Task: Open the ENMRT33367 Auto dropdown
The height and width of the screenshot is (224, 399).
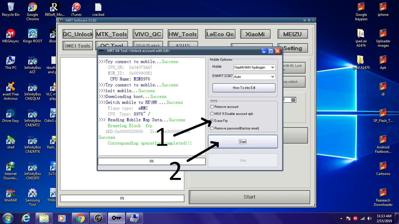Action: pyautogui.click(x=254, y=77)
